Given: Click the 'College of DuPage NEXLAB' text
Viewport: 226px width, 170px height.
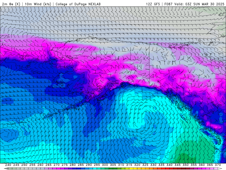Looking at the screenshot, I should tap(78, 4).
